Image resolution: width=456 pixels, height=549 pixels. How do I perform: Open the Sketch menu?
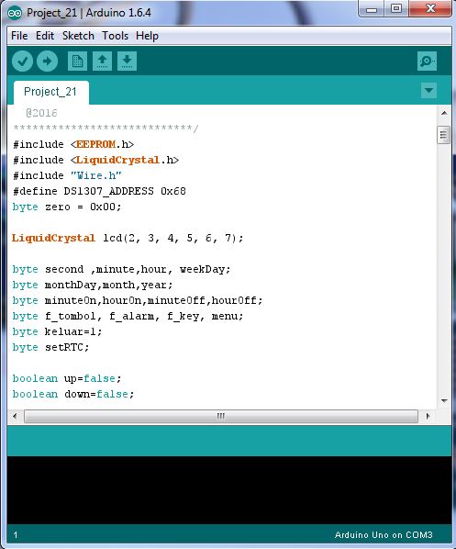coord(78,36)
